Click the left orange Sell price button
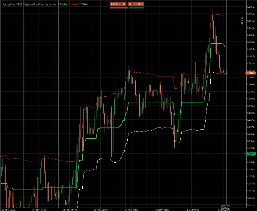257x211 pixels. pyautogui.click(x=118, y=4)
